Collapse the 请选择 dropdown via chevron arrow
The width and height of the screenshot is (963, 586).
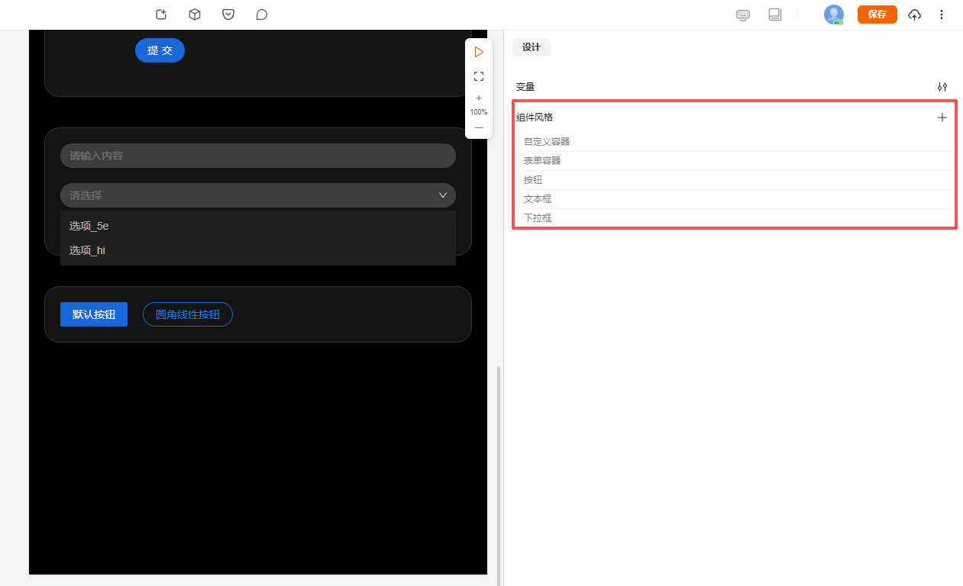(443, 195)
